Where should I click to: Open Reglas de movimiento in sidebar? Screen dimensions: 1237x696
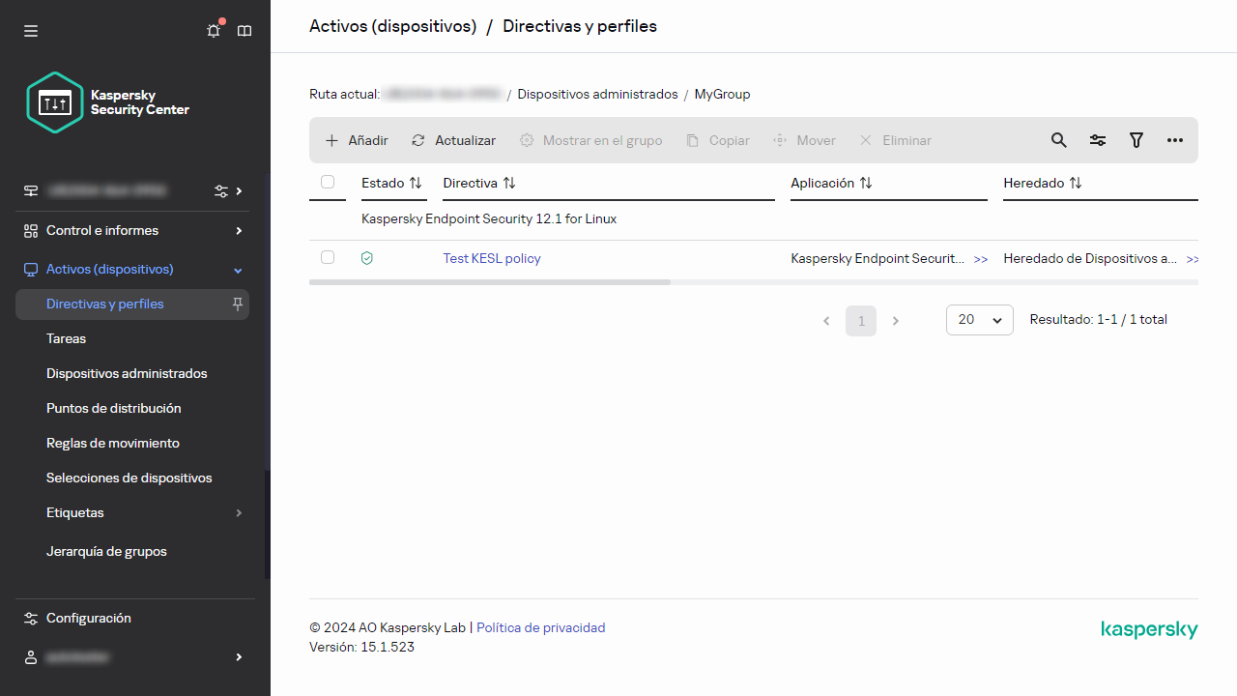[113, 443]
